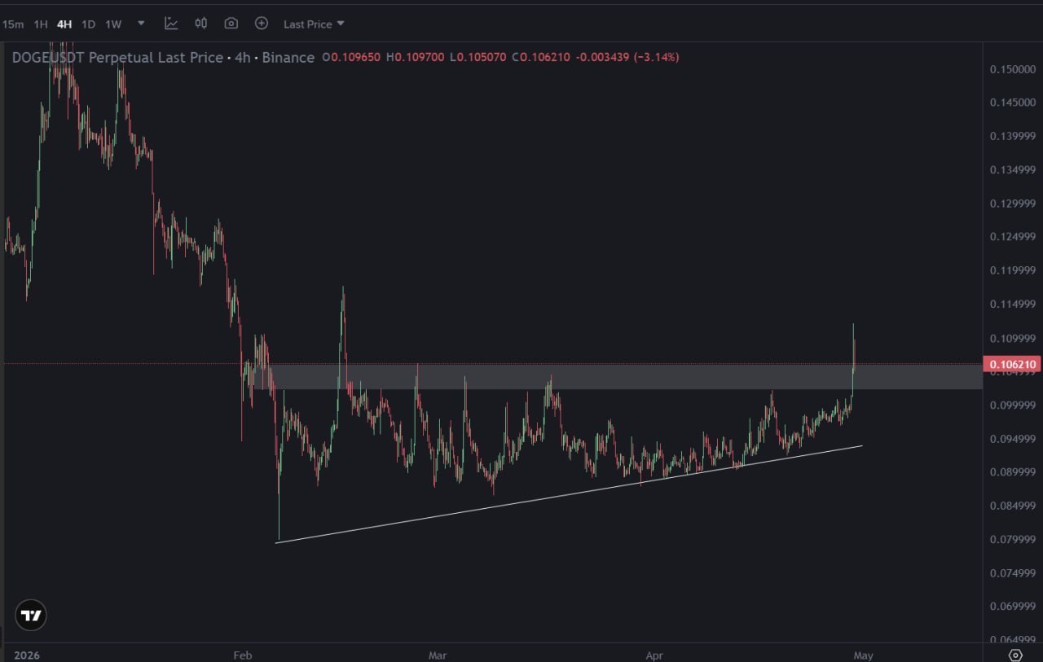Image resolution: width=1043 pixels, height=662 pixels.
Task: Select the 15m interval tab
Action: coord(13,24)
